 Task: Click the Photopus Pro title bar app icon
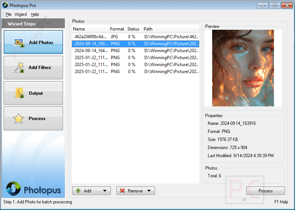tap(5, 5)
